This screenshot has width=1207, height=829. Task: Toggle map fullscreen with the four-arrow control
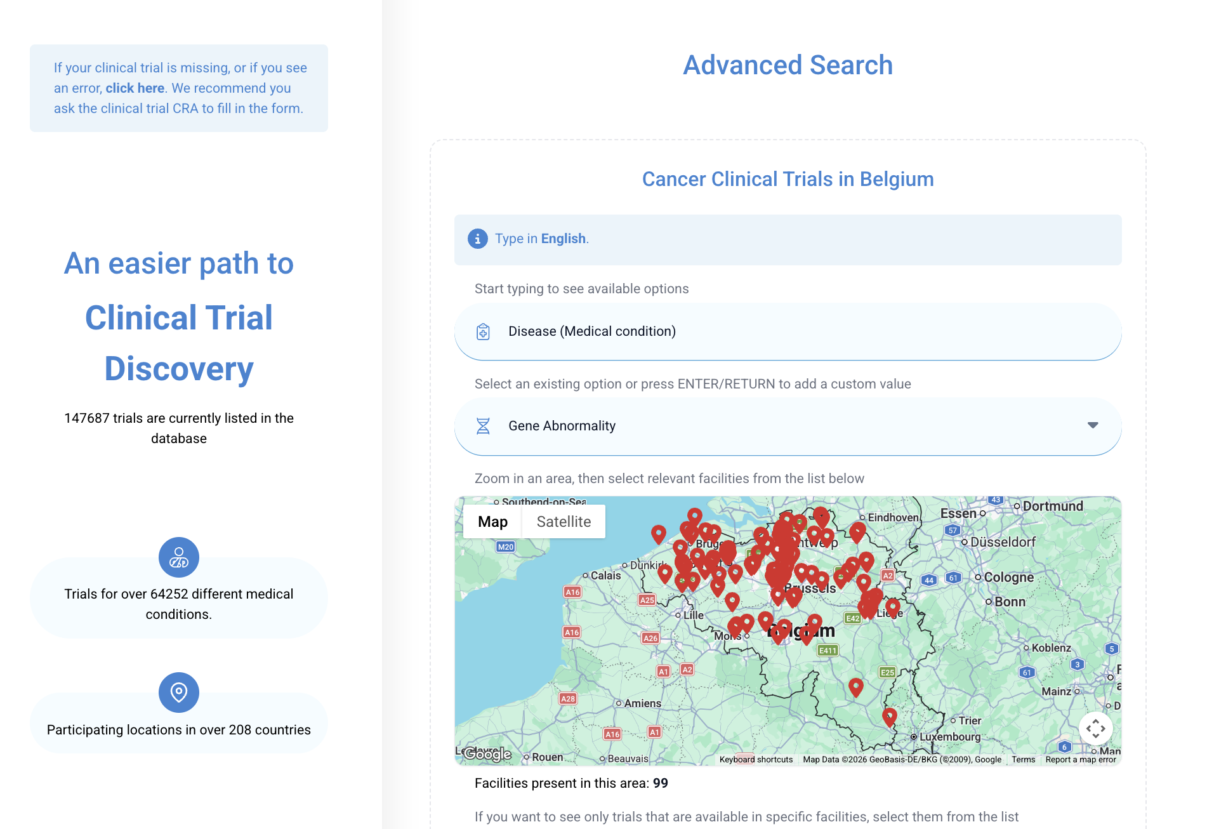(1096, 729)
